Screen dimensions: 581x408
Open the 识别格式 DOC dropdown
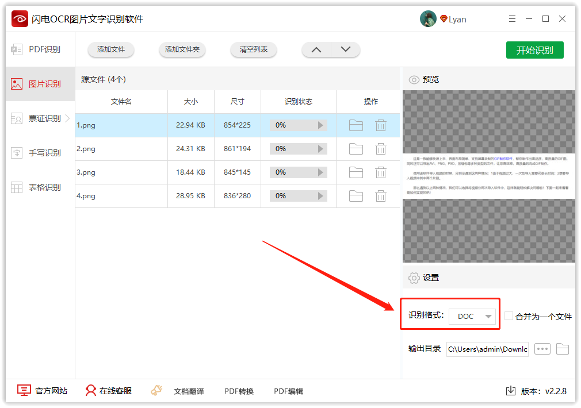(x=472, y=316)
